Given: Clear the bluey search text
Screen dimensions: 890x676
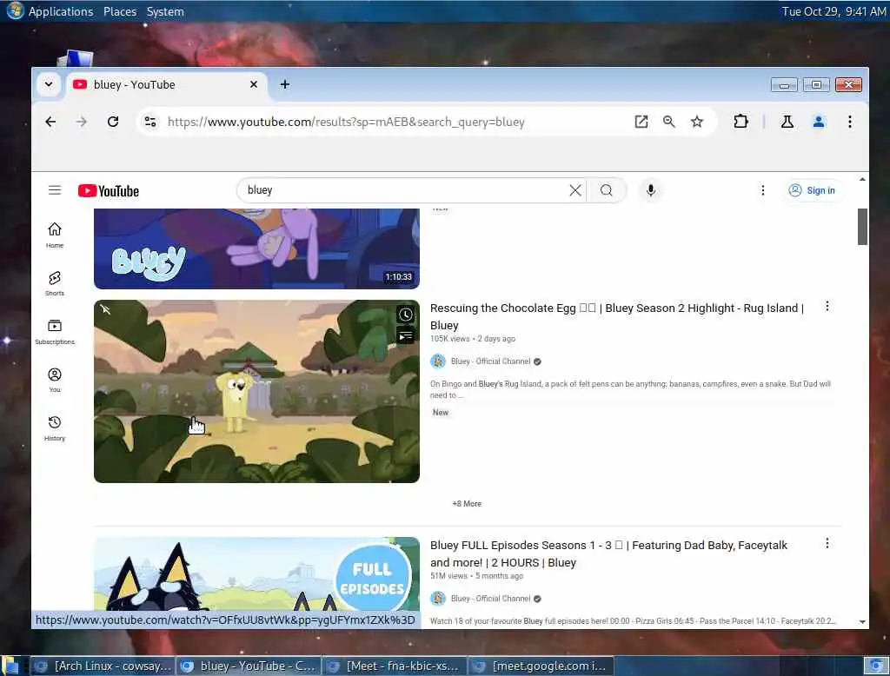Looking at the screenshot, I should coord(575,190).
